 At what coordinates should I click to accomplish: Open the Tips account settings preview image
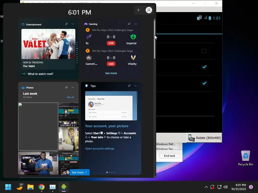pos(111,106)
